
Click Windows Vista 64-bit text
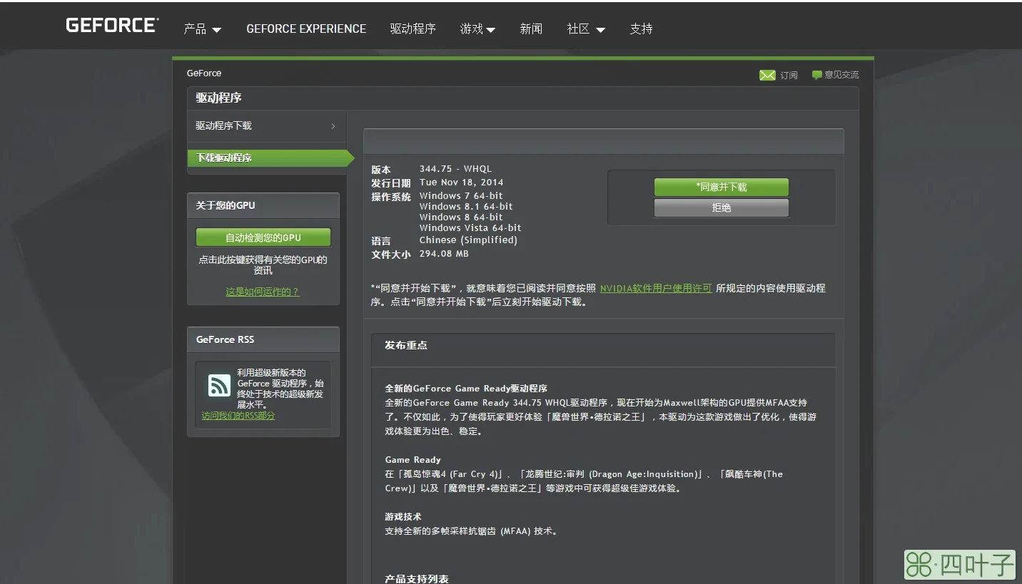(470, 228)
